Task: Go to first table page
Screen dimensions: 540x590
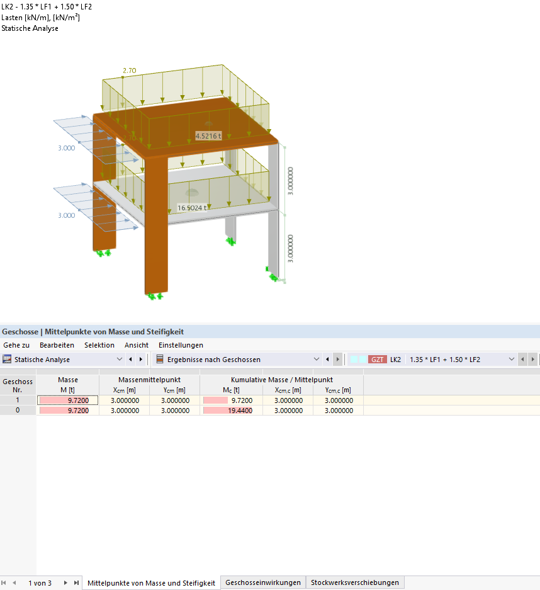Action: (4, 583)
